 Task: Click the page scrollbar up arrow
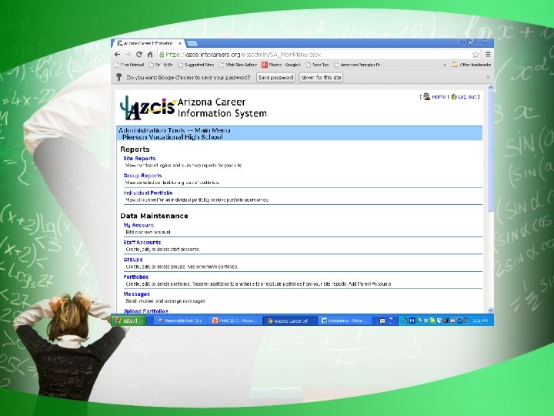[x=490, y=87]
